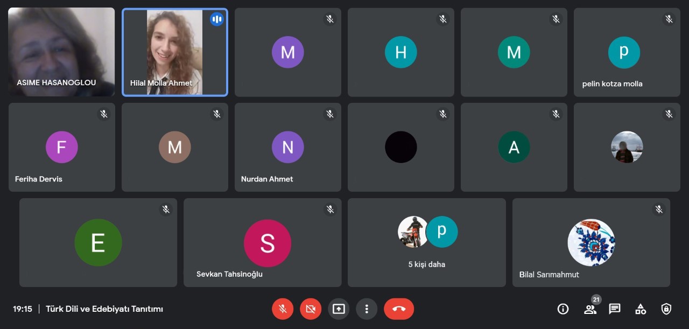Click the muted mic on black avatar tile
689x329 pixels.
pyautogui.click(x=443, y=114)
